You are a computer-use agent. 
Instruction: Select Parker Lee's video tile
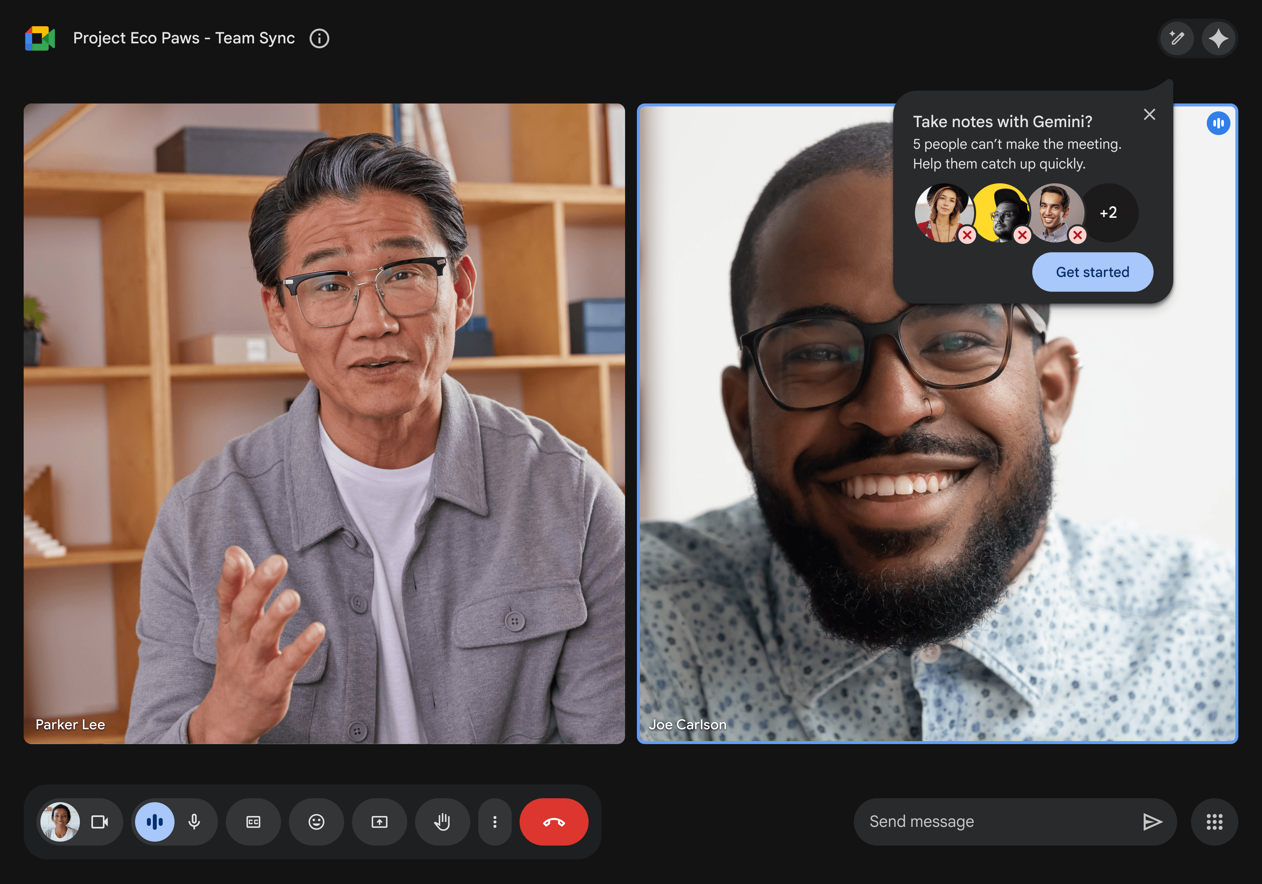[324, 423]
